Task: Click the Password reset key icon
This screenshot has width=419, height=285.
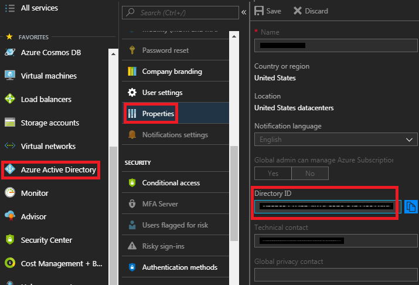Action: (x=132, y=50)
